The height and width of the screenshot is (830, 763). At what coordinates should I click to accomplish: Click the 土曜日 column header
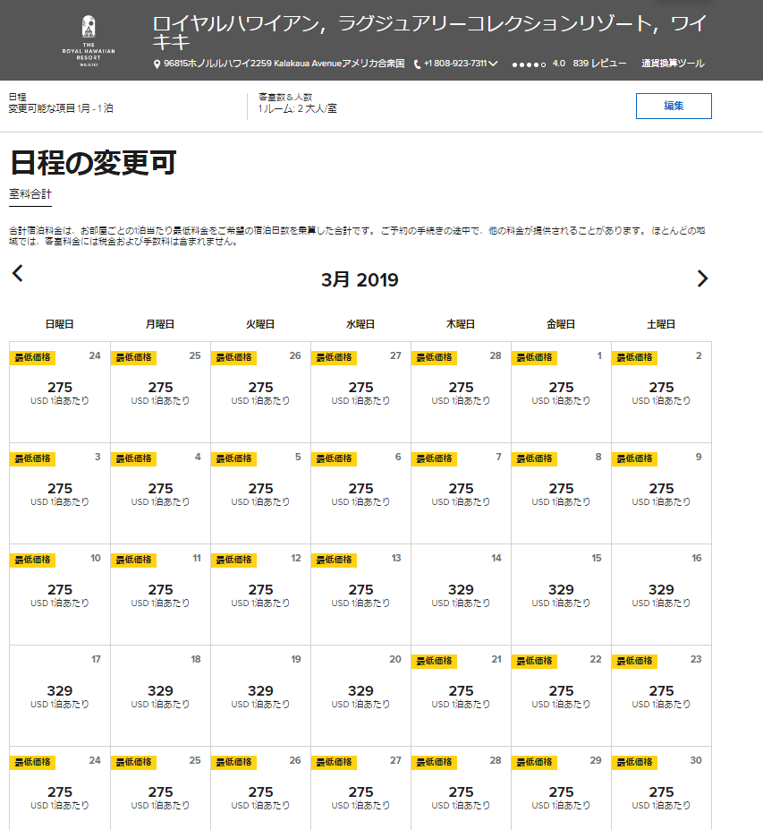[661, 324]
